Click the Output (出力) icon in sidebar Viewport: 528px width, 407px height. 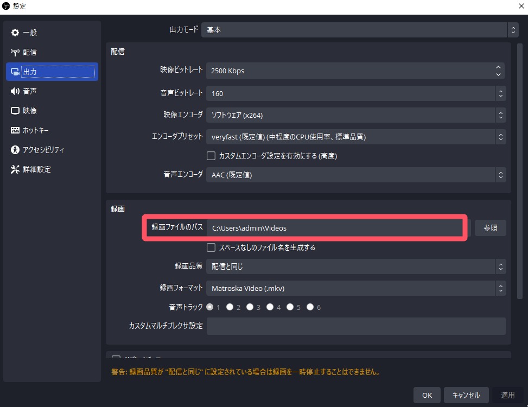coord(15,72)
